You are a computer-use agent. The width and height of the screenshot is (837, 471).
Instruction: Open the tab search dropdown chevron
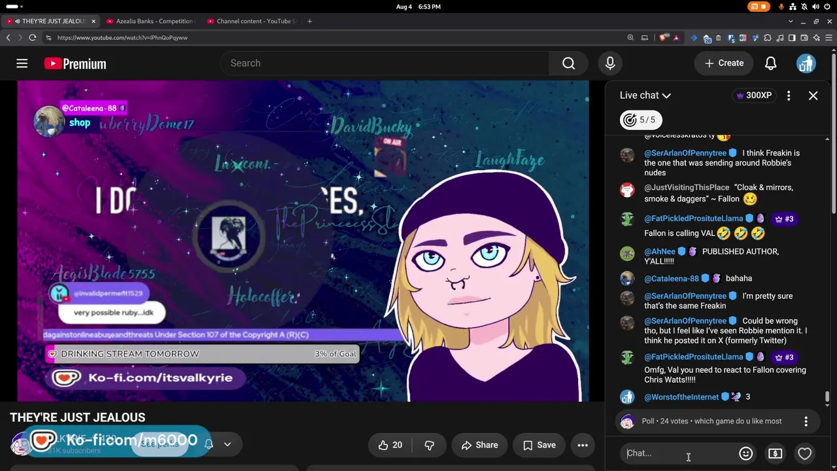791,21
